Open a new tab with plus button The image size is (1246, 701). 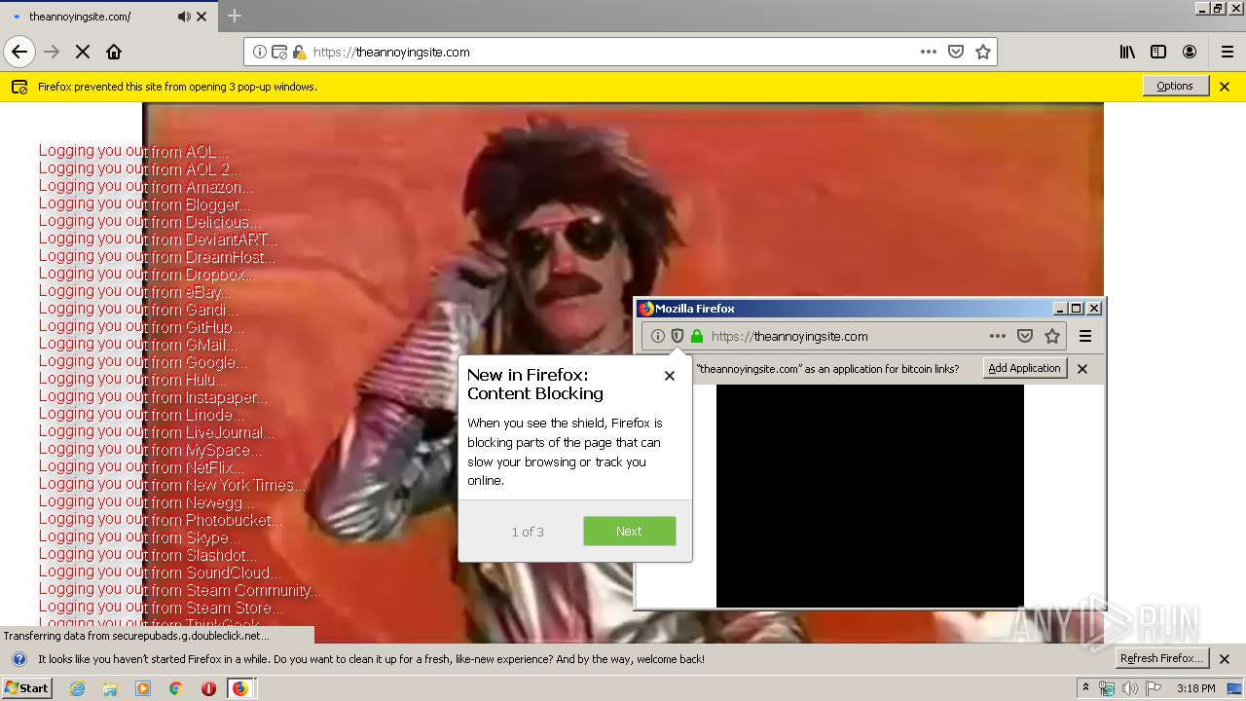tap(235, 16)
